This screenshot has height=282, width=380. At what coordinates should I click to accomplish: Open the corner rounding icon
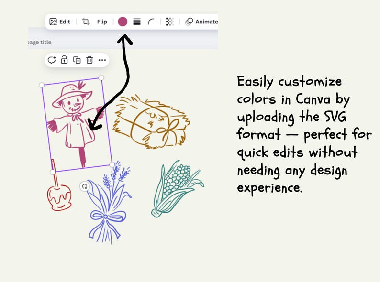click(x=151, y=22)
